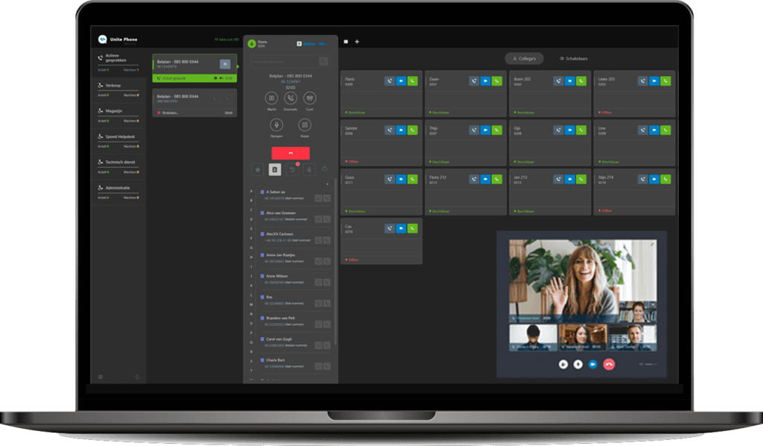The image size is (763, 446).
Task: Open the favorites star panel
Action: point(258,170)
